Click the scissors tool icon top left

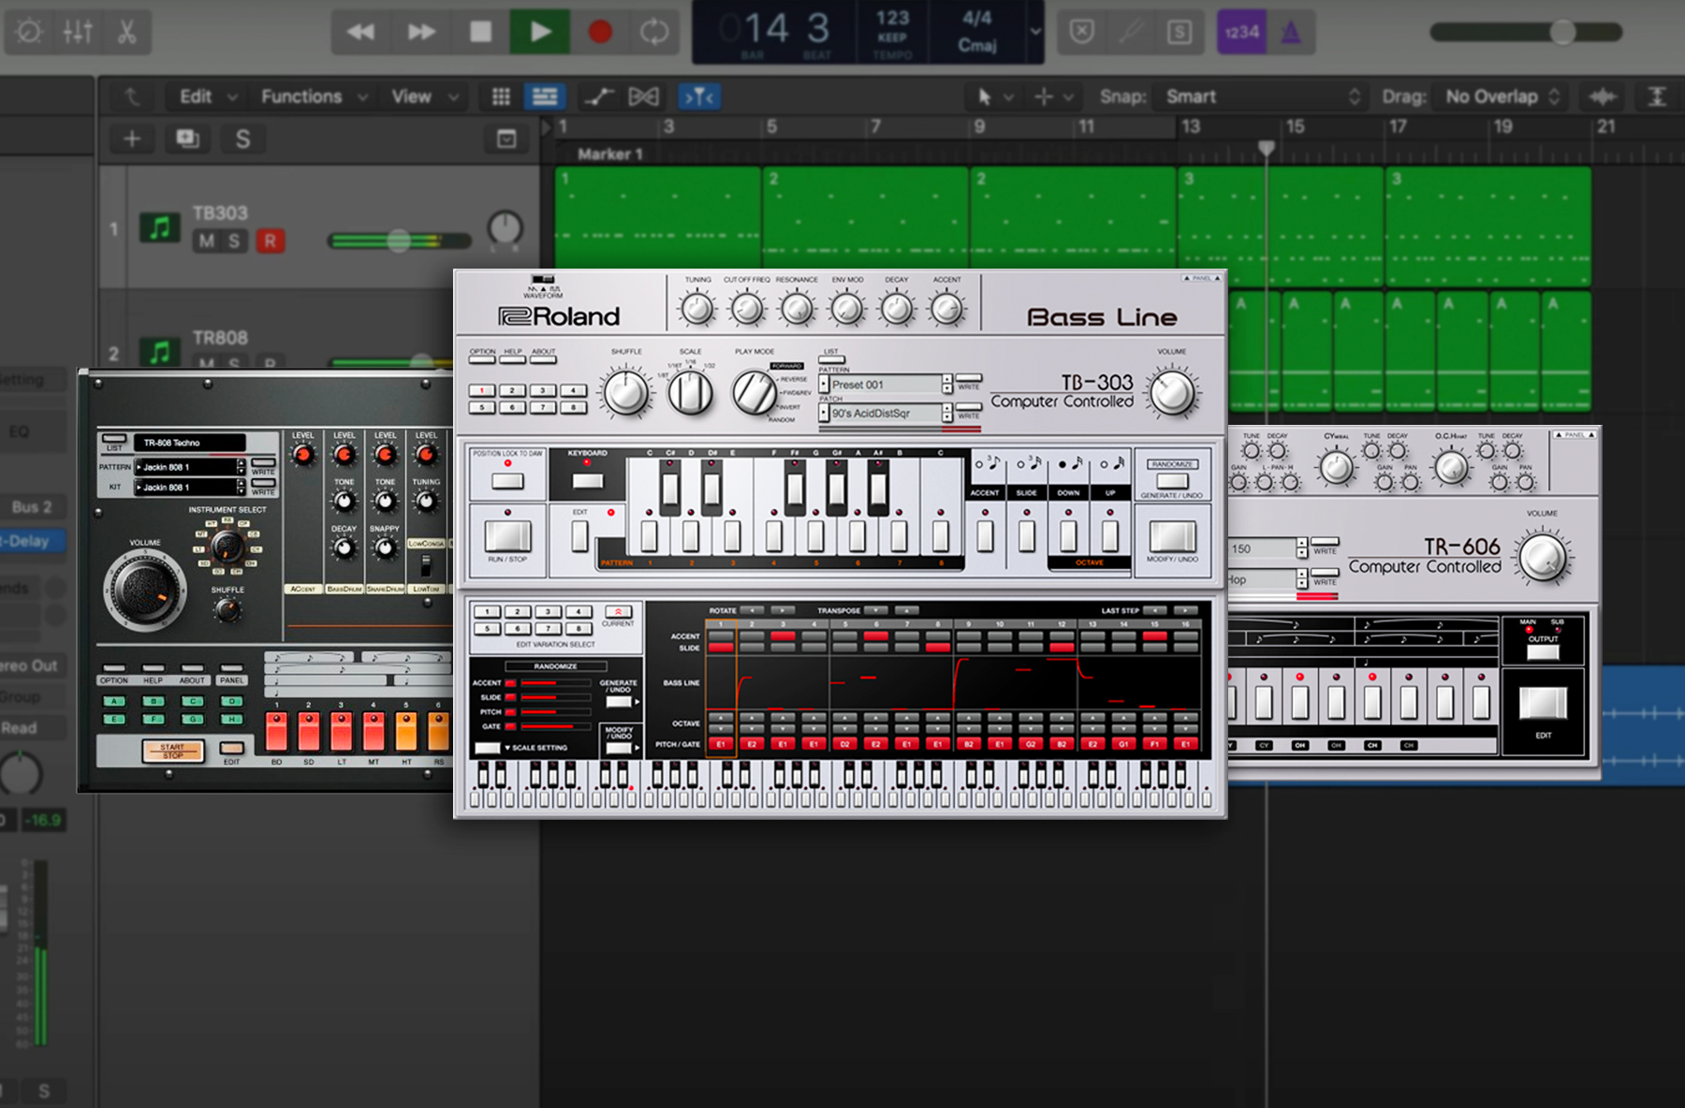tap(128, 31)
